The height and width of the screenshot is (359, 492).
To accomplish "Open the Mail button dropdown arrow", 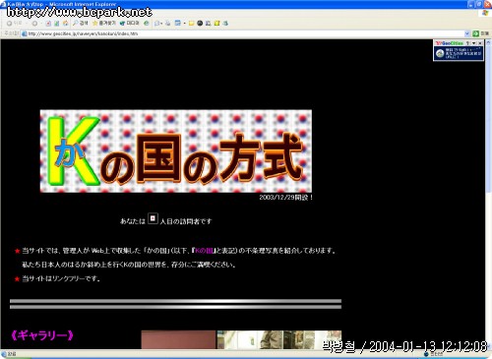I will click(161, 24).
